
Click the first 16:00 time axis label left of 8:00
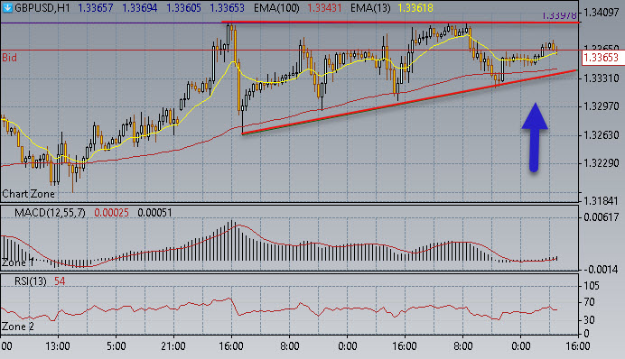pos(231,346)
